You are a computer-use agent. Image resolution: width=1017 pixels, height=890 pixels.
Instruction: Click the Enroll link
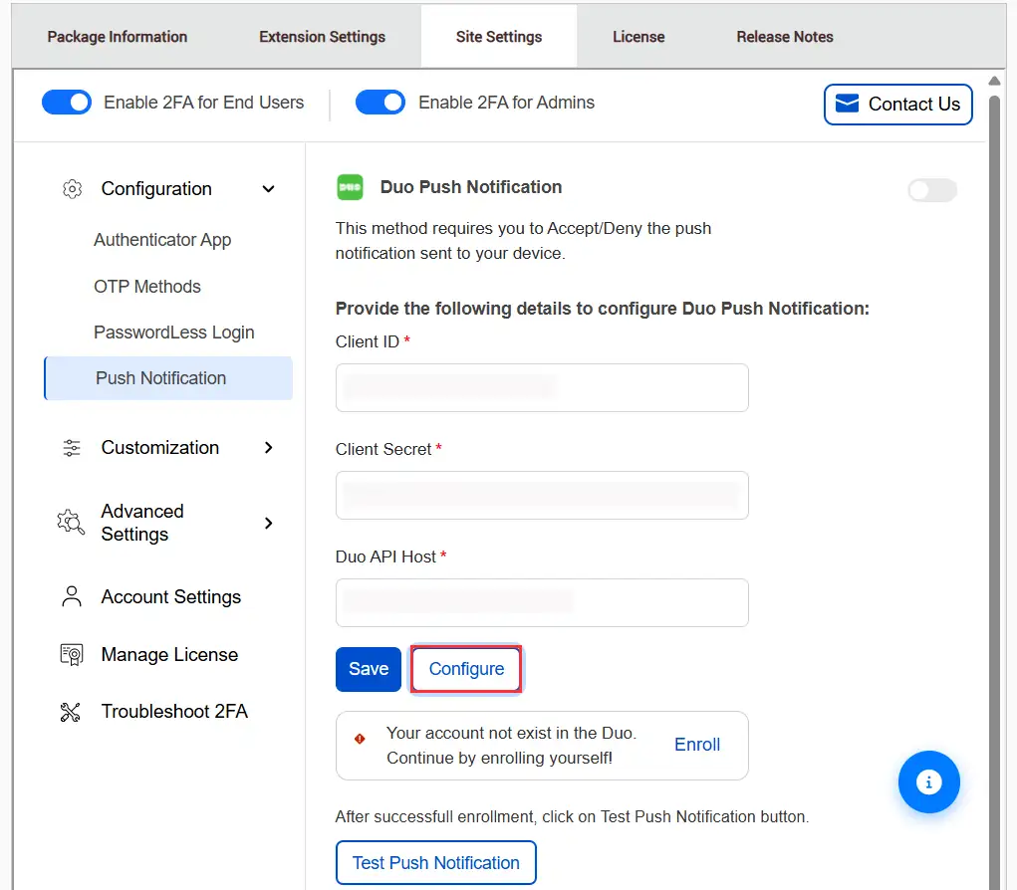[x=696, y=745]
